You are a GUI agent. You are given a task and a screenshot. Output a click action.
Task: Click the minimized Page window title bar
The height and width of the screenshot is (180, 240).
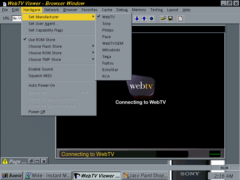click(x=14, y=161)
